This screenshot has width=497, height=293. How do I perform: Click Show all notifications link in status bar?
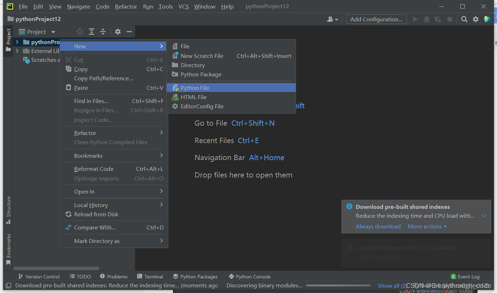pos(392,286)
